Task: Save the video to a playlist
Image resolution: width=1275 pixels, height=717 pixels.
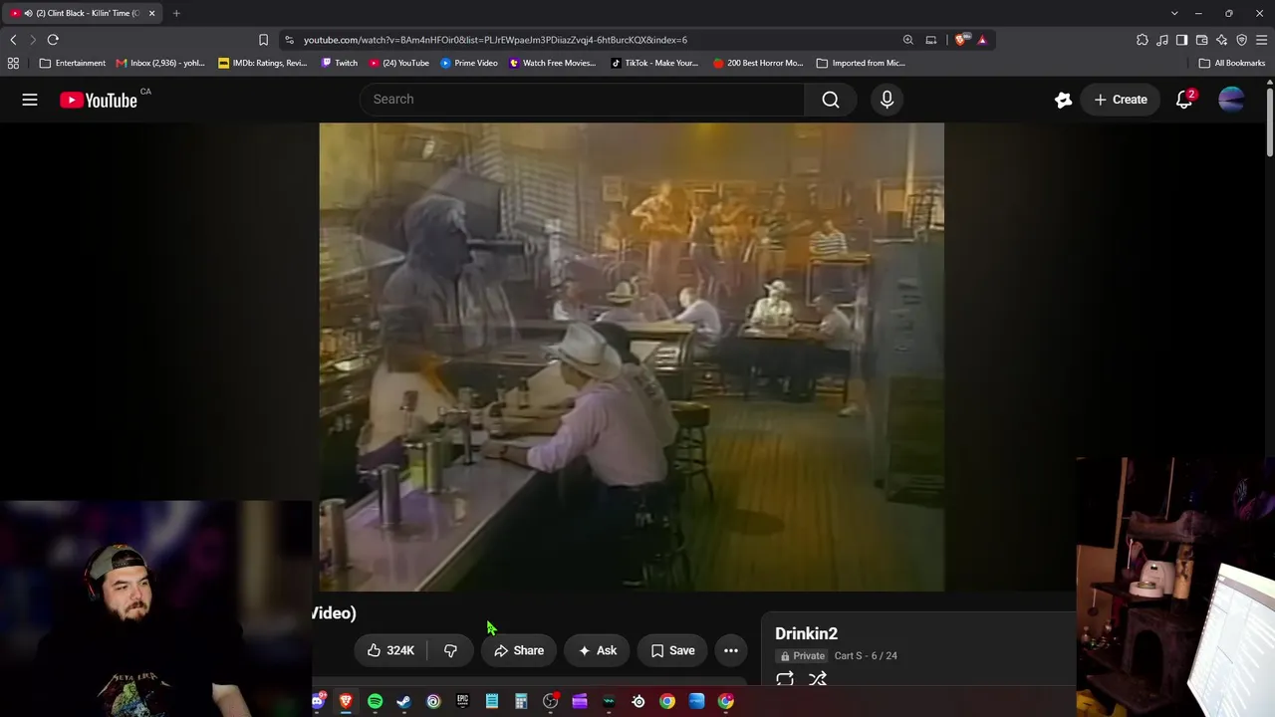Action: [672, 650]
